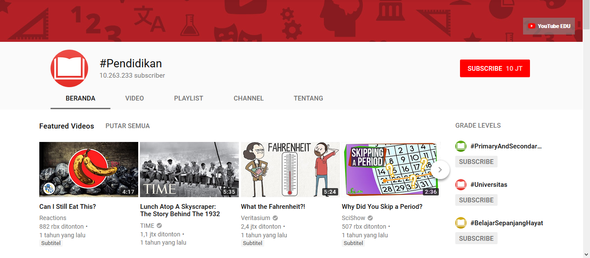590x258 pixels.
Task: Open the Lunch Atop A Skyscraper thumbnail
Action: click(x=189, y=169)
